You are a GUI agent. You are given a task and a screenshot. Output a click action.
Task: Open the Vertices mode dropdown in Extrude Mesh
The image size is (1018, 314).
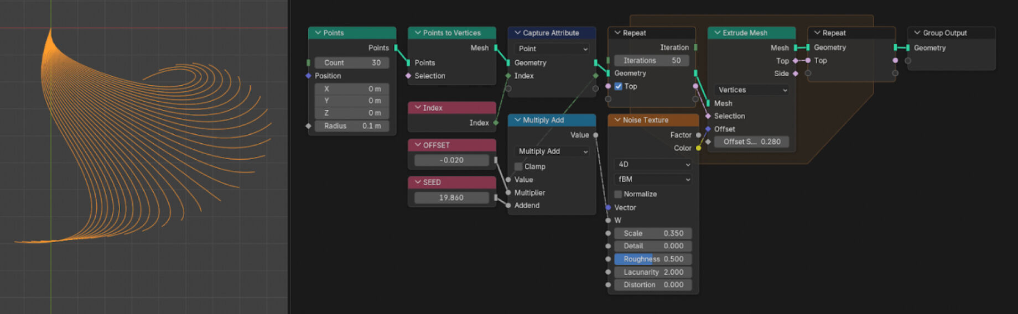(x=752, y=90)
